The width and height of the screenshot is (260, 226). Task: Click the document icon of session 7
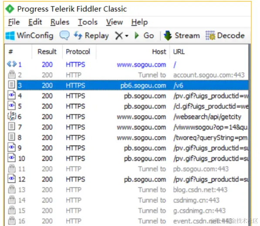coord(12,126)
